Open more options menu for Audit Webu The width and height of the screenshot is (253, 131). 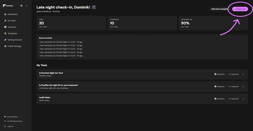(x=243, y=99)
